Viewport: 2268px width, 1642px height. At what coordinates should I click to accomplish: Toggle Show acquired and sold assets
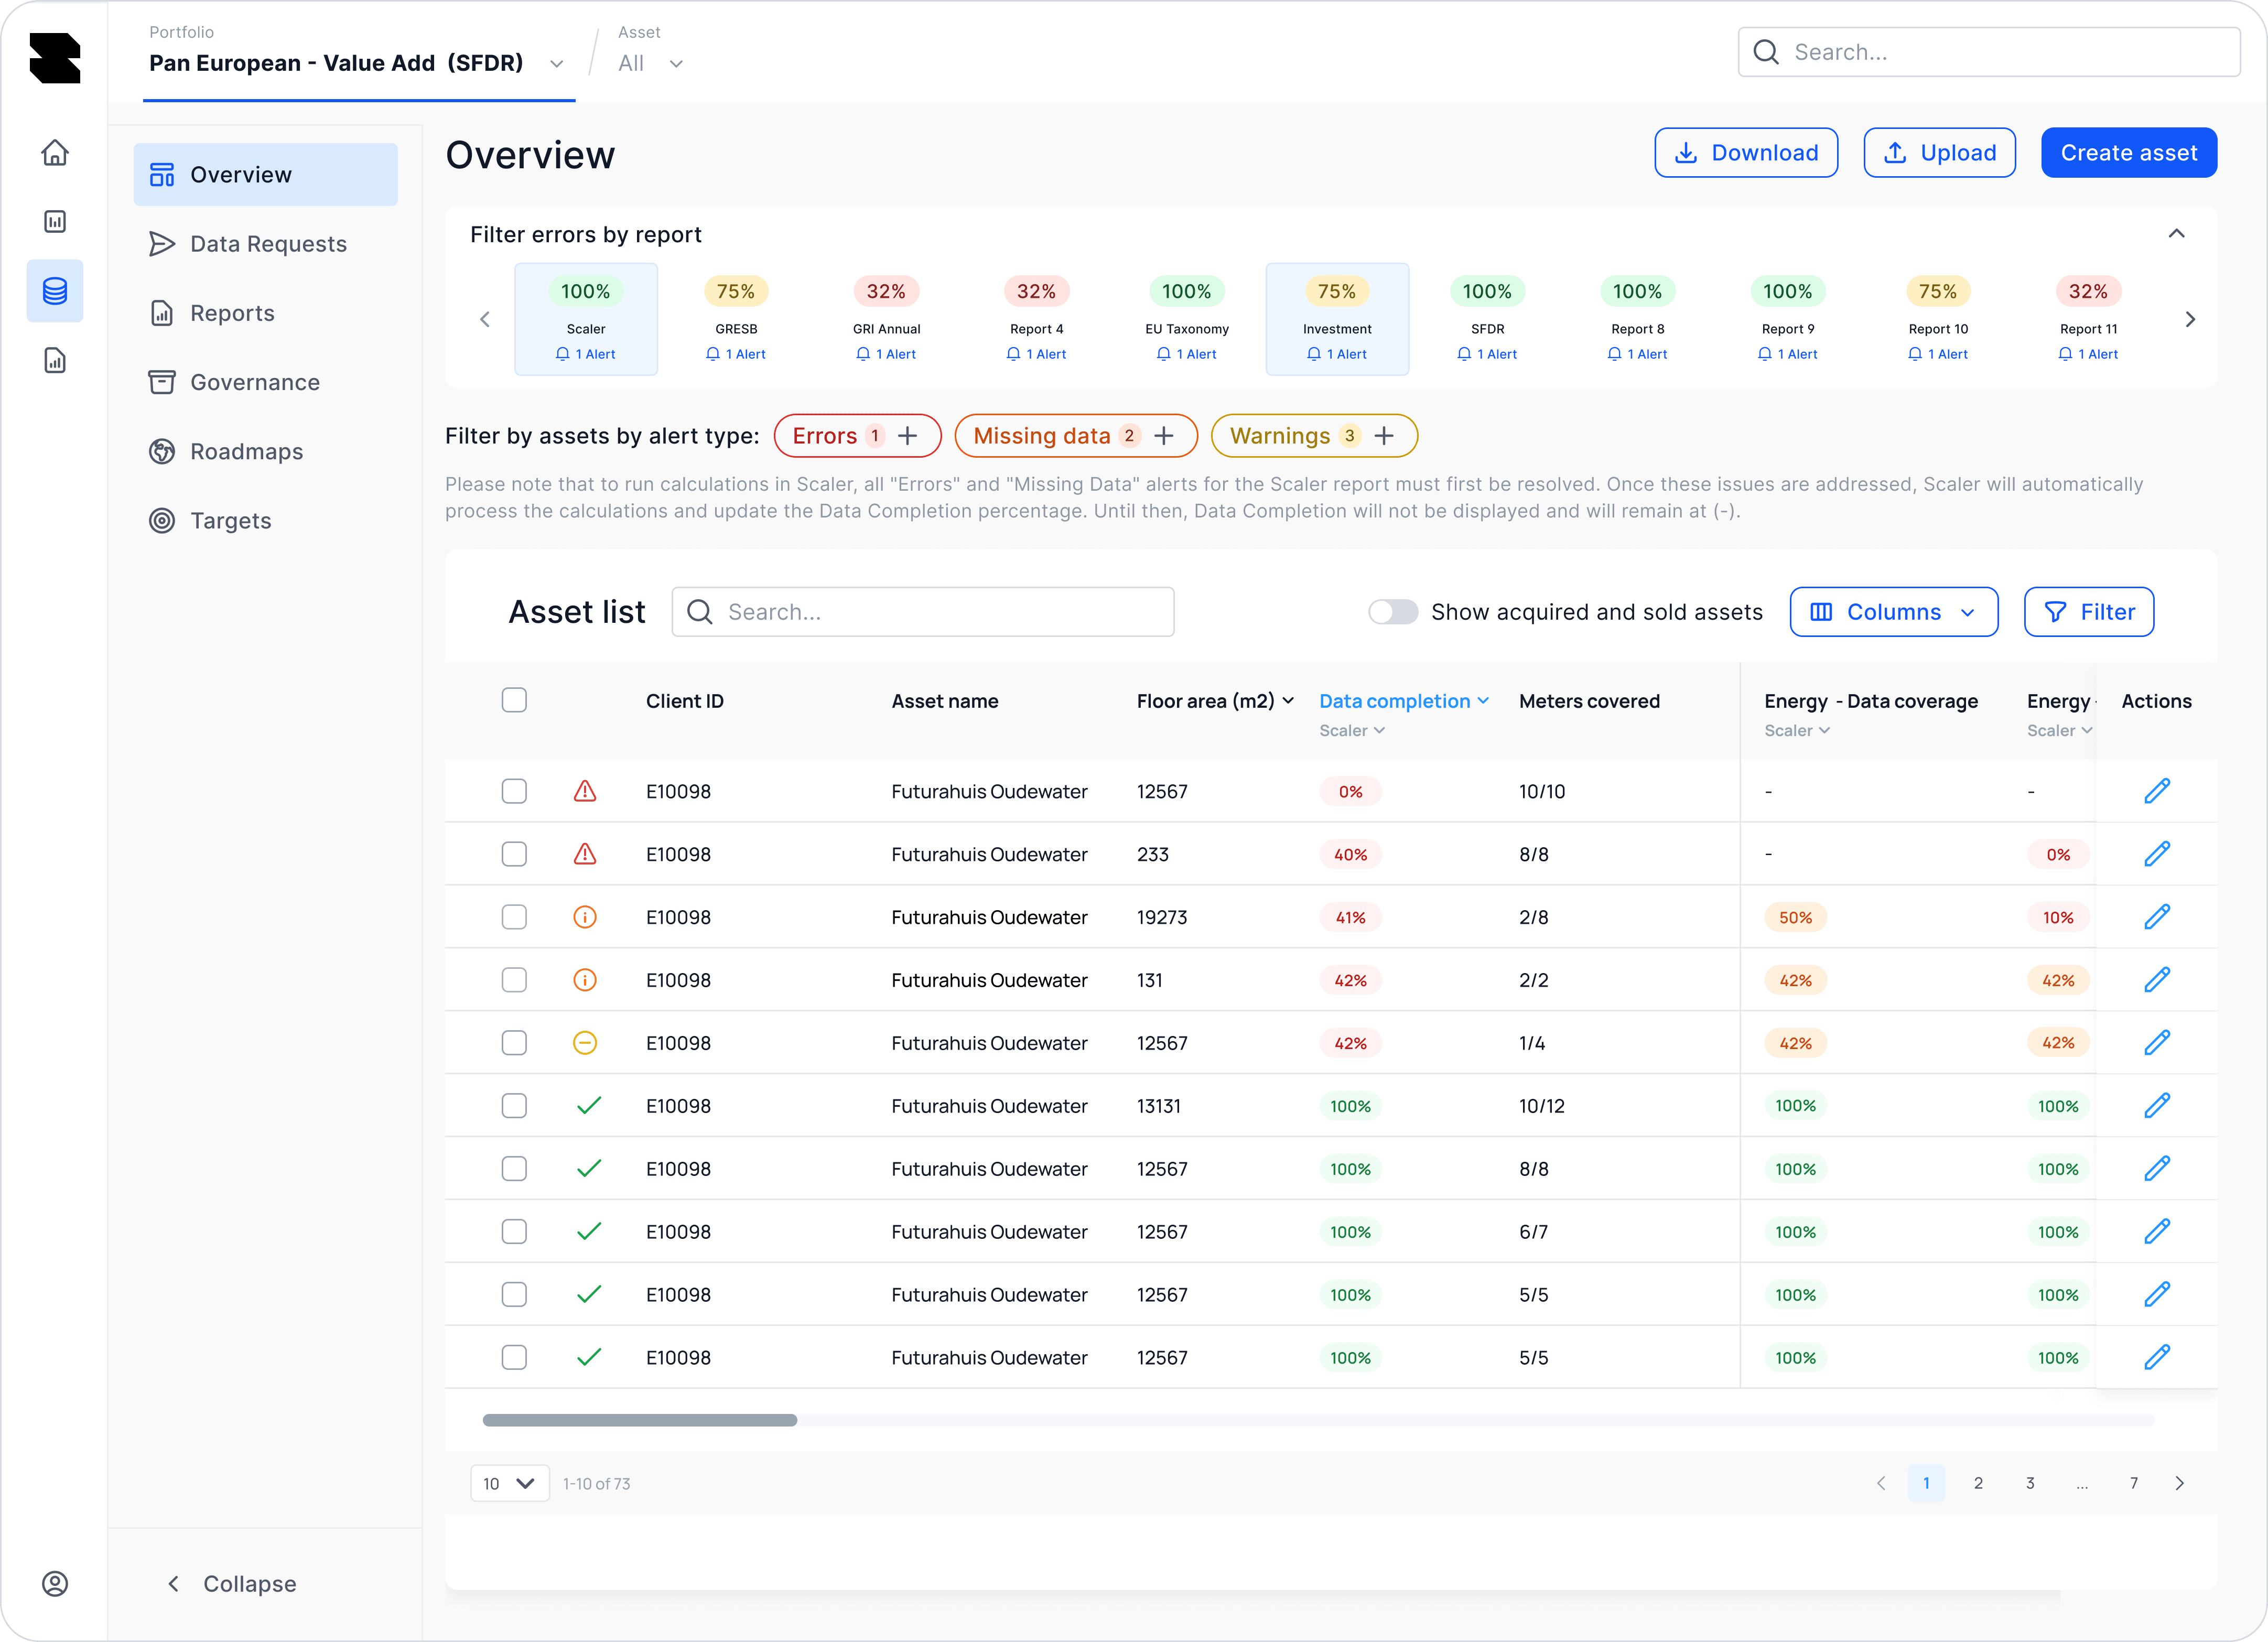pyautogui.click(x=1393, y=612)
